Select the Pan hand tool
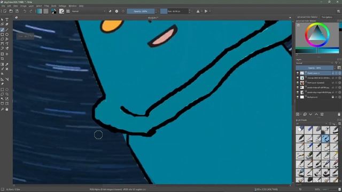The height and width of the screenshot is (192, 342). pos(7,109)
